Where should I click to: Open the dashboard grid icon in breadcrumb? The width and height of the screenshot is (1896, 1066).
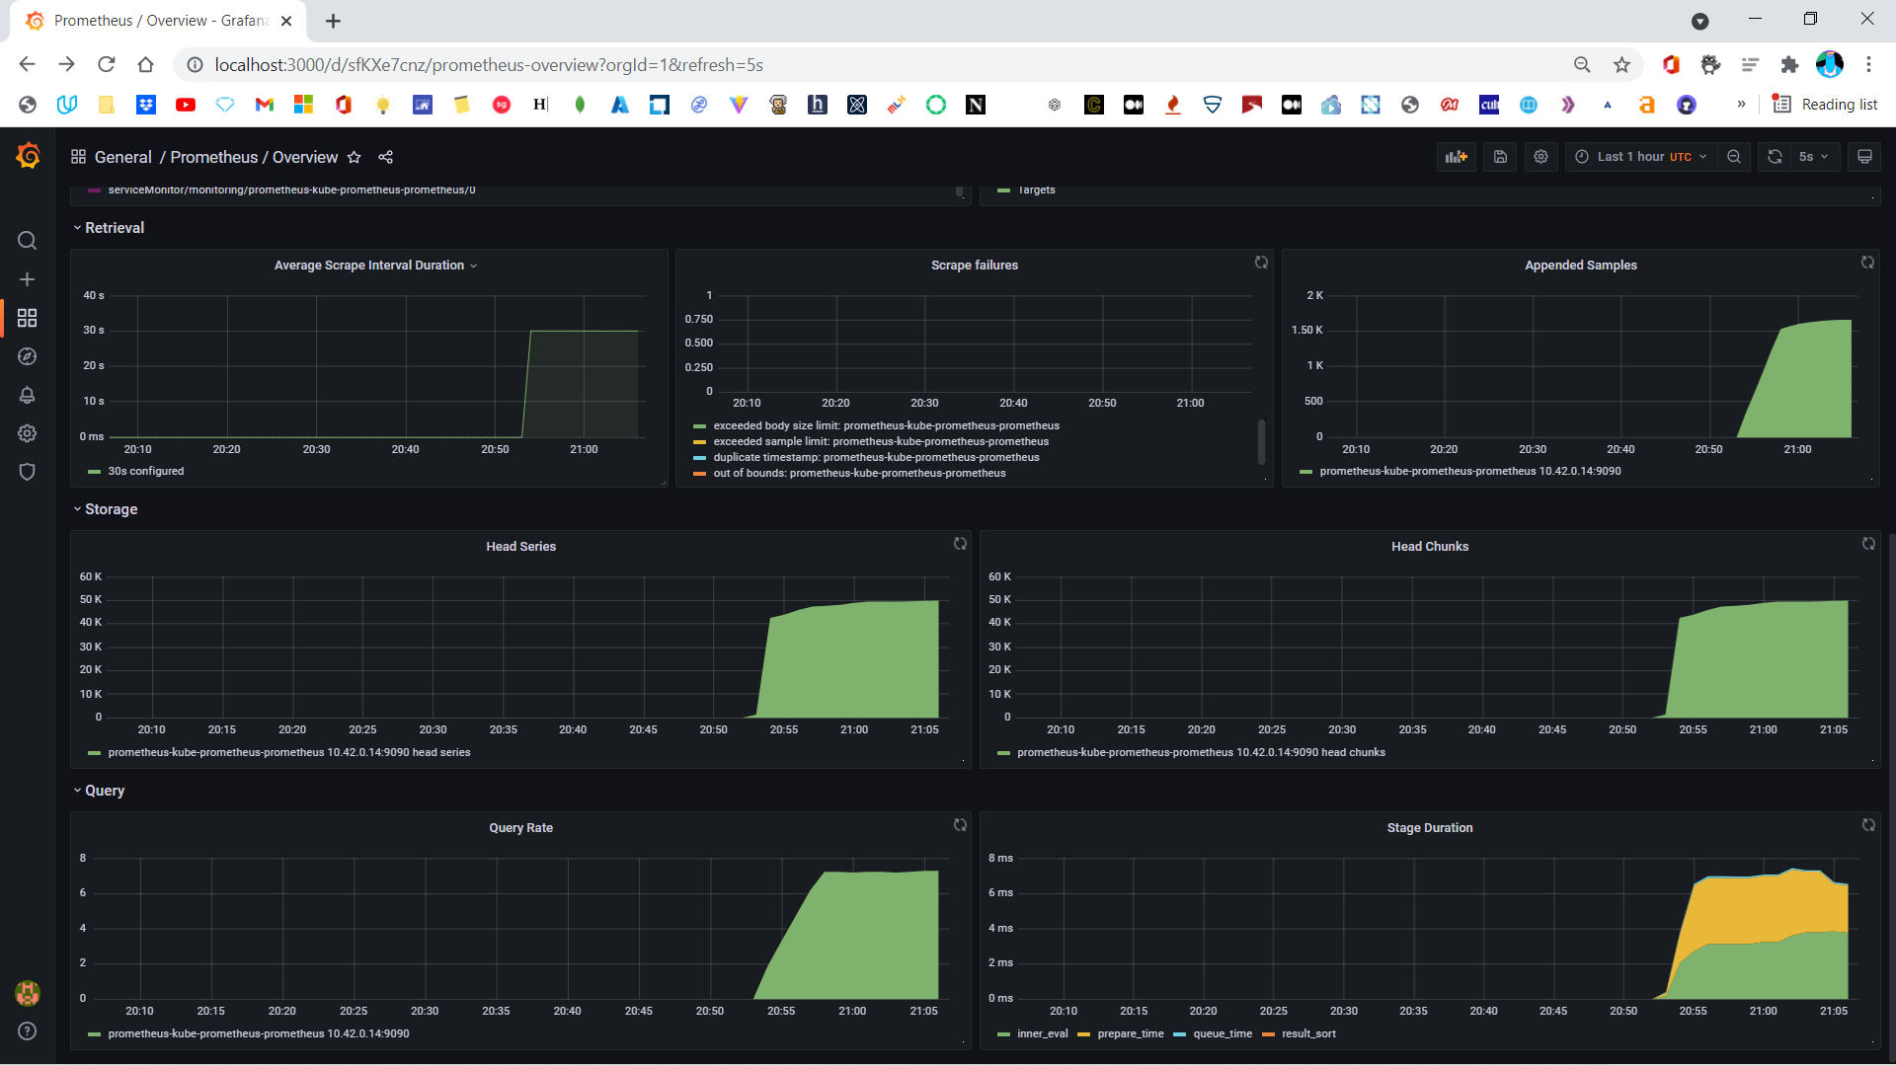pos(79,157)
